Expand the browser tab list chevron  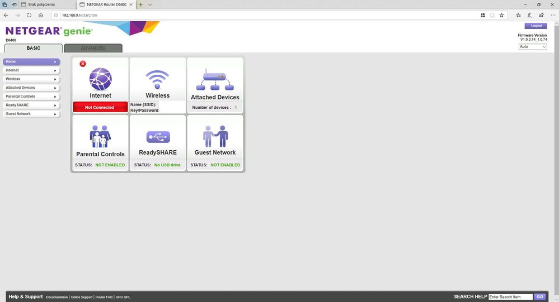point(150,4)
